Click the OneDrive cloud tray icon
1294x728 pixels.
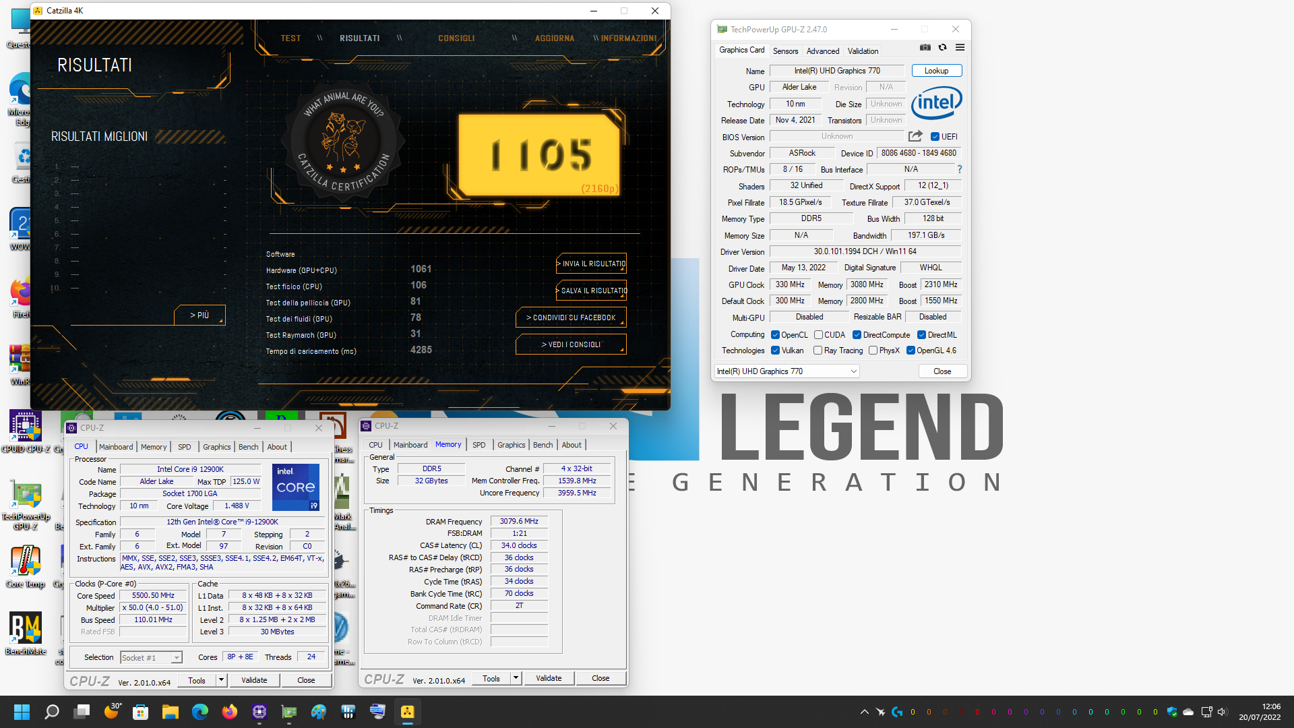[x=1188, y=712]
